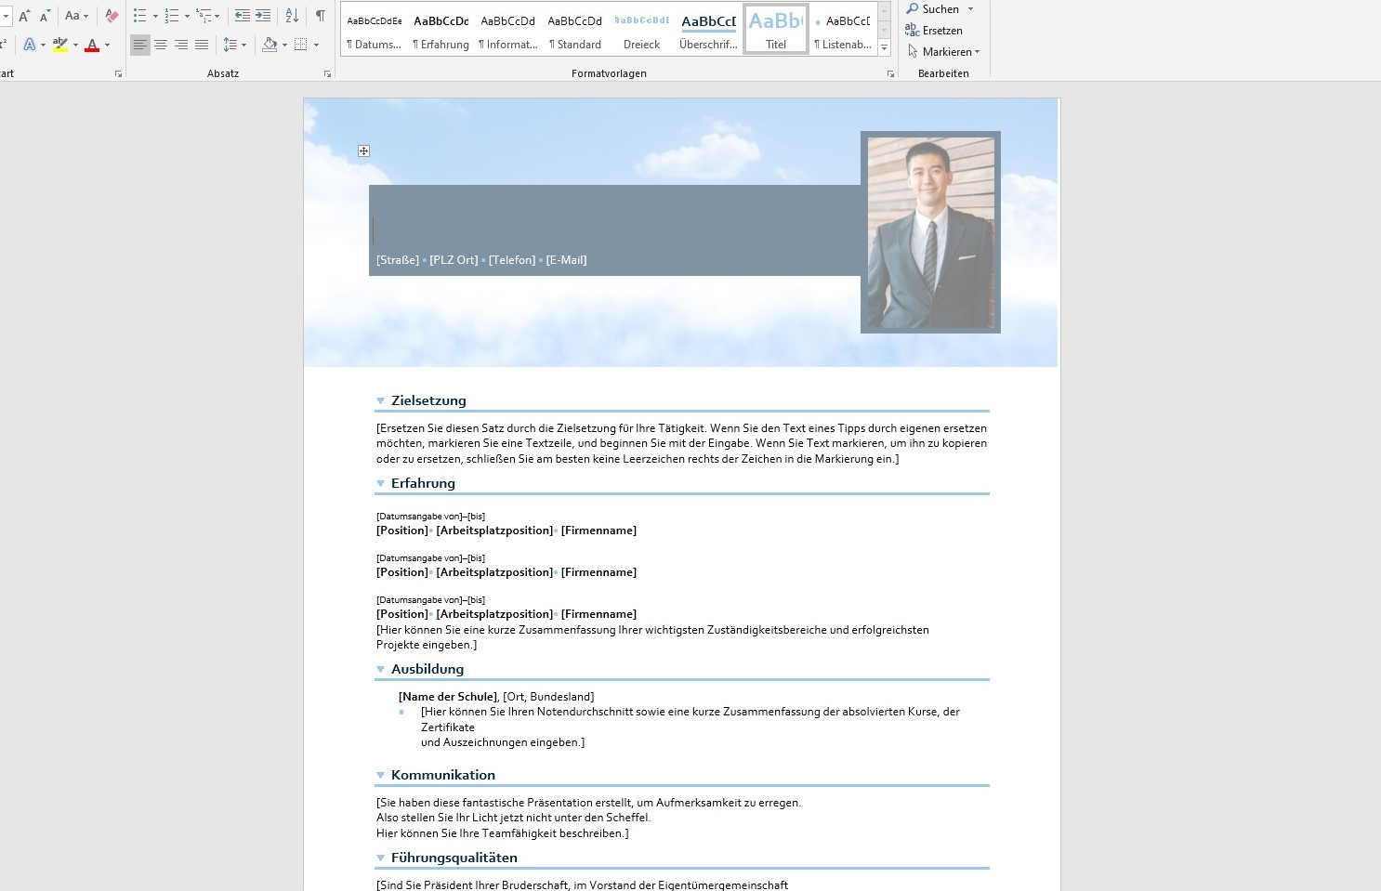
Task: Increase the font size
Action: click(24, 16)
